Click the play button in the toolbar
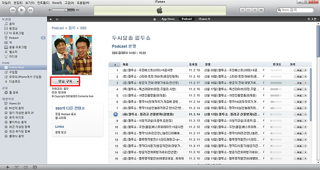 click(x=22, y=10)
